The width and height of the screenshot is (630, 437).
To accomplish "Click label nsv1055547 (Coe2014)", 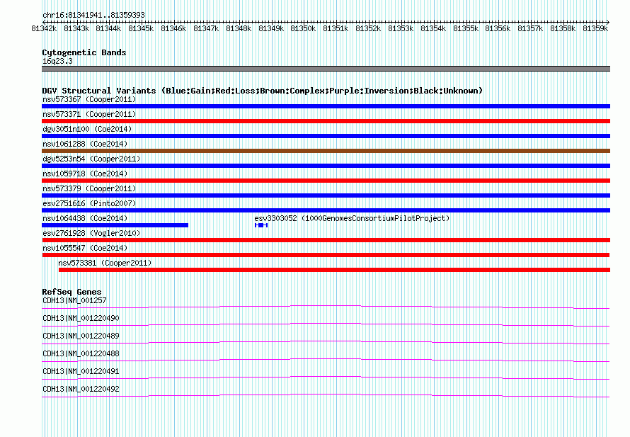I will click(x=85, y=248).
